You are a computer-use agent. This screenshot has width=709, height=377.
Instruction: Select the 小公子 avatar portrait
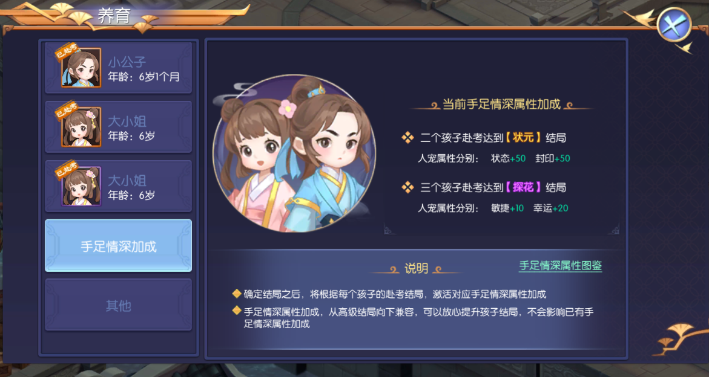coord(81,68)
